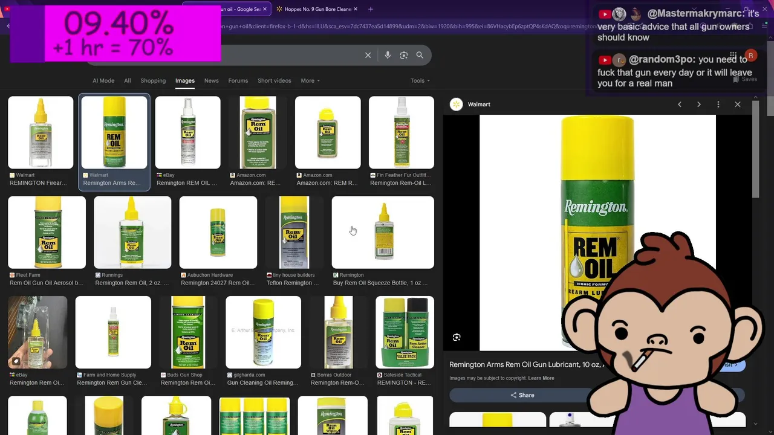Click preview panel vertical scrollbar
Viewport: 774px width, 435px height.
point(756,149)
